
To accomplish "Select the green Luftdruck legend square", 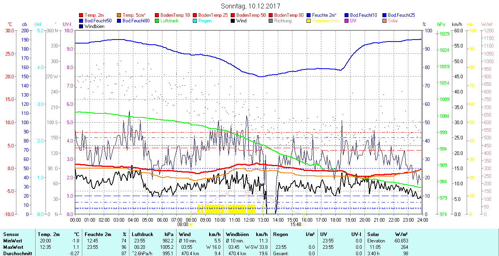I will pyautogui.click(x=157, y=21).
